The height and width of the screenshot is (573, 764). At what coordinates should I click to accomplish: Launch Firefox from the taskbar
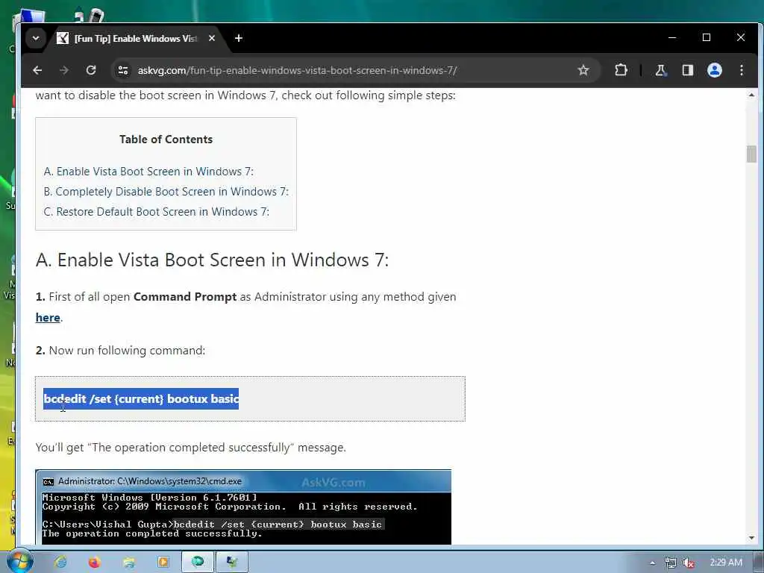[x=95, y=563]
